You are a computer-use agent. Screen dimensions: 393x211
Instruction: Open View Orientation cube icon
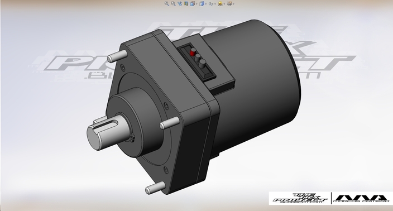point(193,3)
